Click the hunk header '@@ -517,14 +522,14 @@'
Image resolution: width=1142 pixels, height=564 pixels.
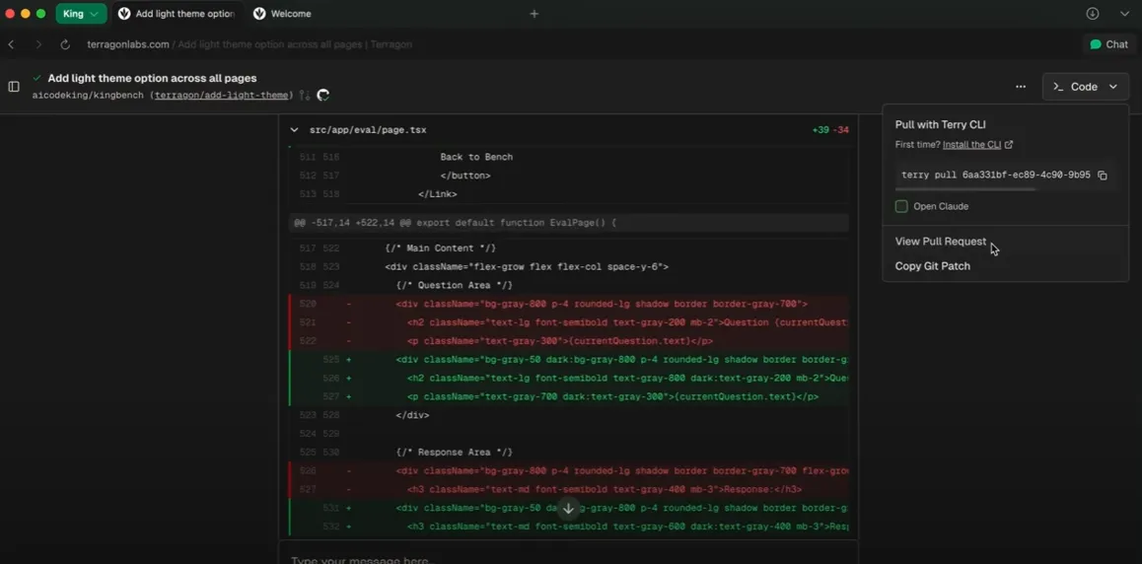[x=568, y=223]
